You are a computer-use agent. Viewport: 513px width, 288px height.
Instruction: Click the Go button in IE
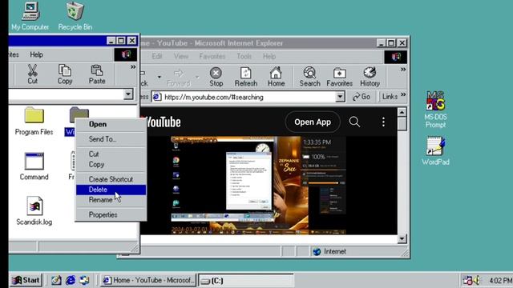pos(362,97)
